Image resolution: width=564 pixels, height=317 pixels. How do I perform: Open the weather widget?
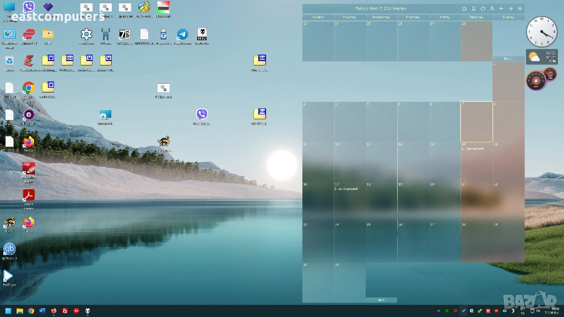point(541,57)
